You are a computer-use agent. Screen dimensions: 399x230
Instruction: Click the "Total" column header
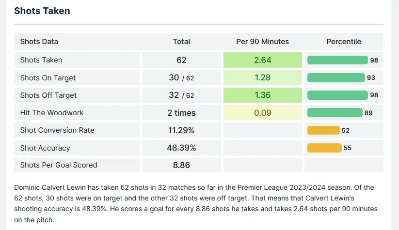click(x=181, y=42)
